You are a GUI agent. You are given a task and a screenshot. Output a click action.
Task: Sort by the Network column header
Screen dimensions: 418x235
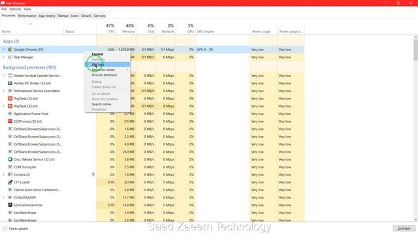tap(165, 28)
